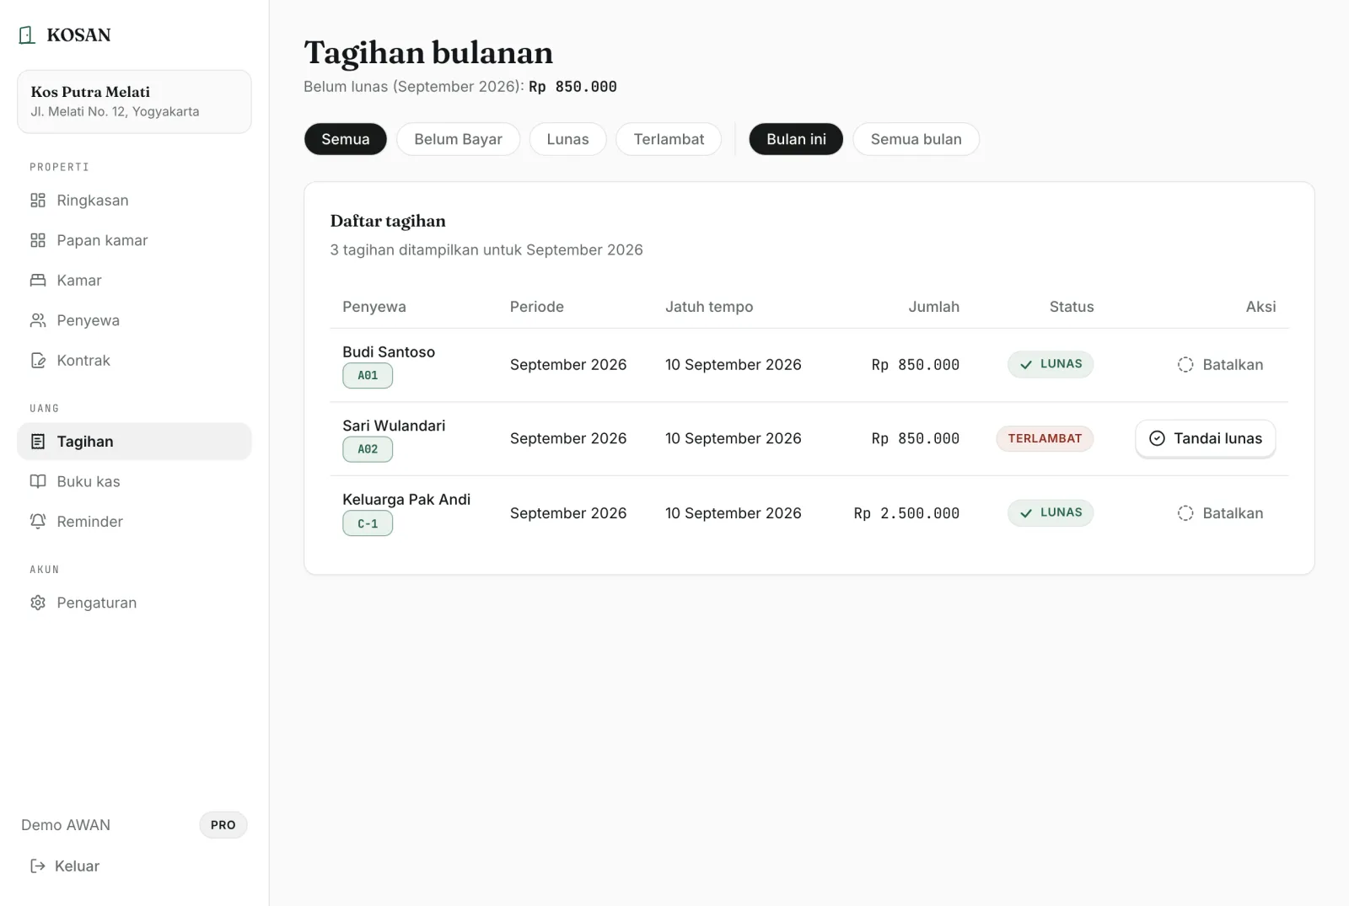Screen dimensions: 1349x906
Task: Click the Ringkasan dashboard icon
Action: [x=38, y=201]
